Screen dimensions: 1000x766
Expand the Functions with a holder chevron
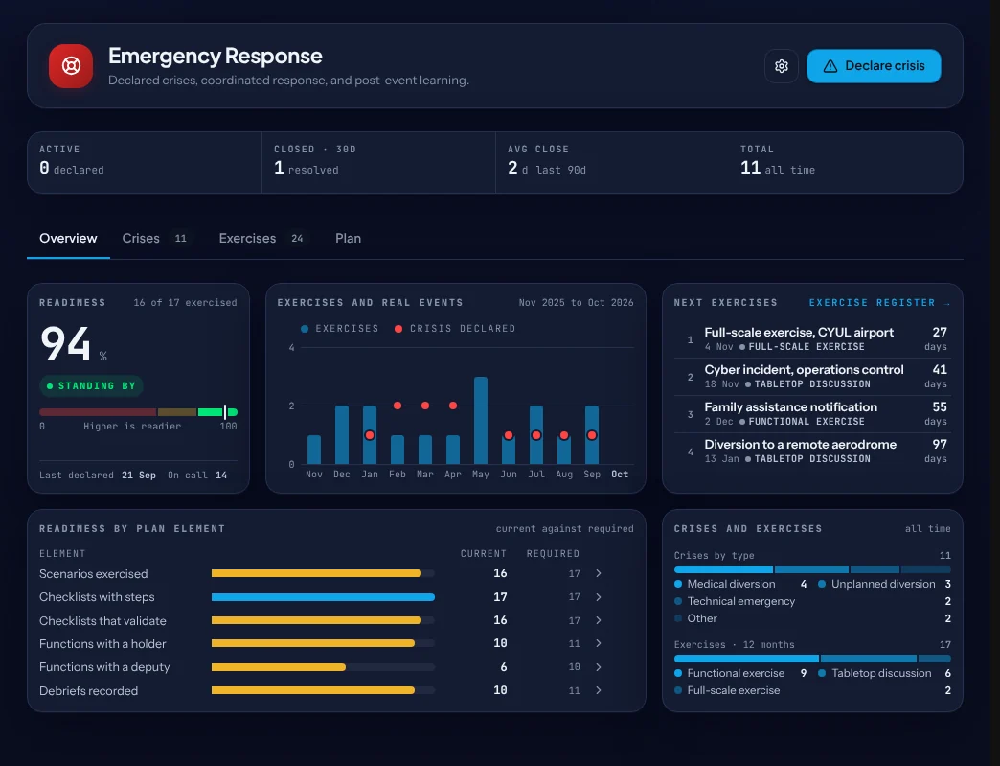click(599, 643)
